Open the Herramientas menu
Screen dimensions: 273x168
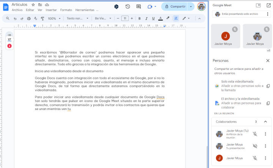pos(85,10)
